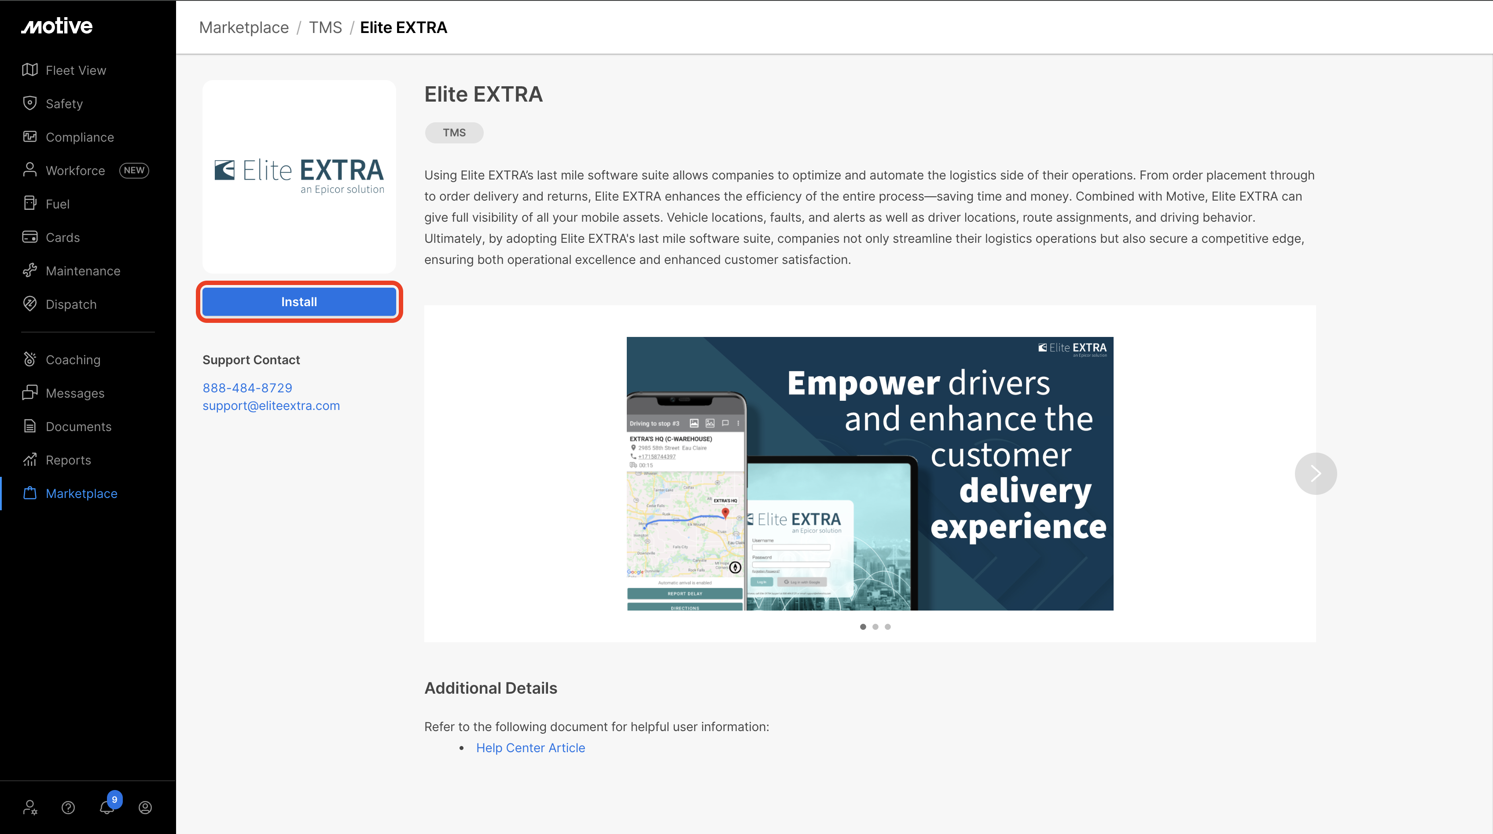Advance carousel with next arrow
Screen dimensions: 1493x834
(x=1316, y=473)
